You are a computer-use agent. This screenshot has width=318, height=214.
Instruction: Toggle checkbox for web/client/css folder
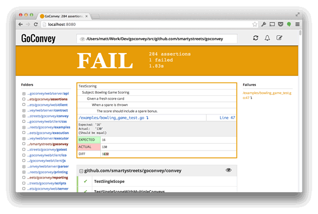point(24,121)
